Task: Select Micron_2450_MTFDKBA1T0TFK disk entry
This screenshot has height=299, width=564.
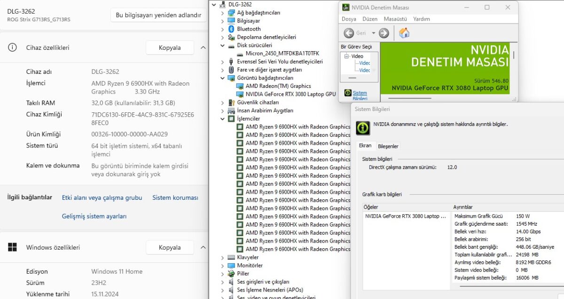Action: pos(282,54)
